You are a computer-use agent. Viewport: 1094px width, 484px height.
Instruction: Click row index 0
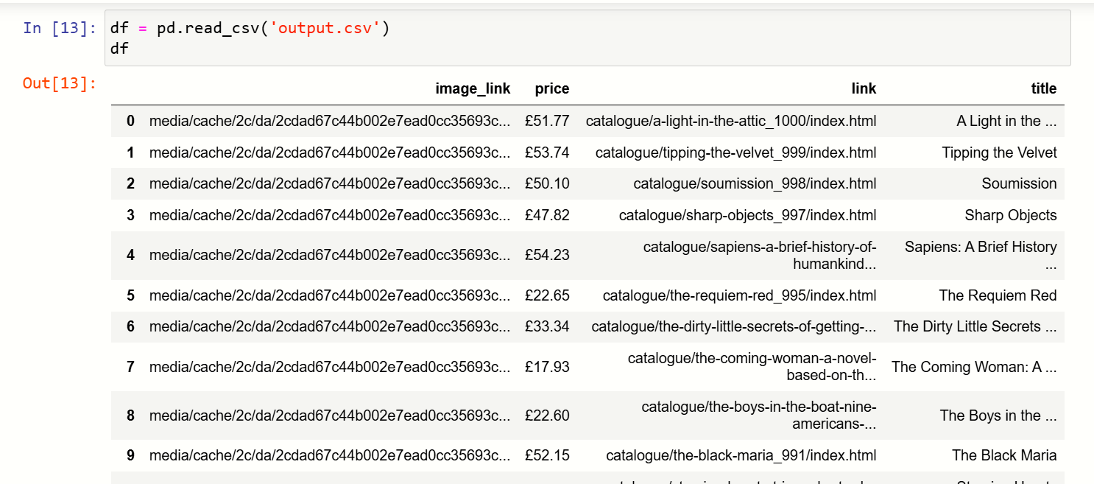click(130, 121)
